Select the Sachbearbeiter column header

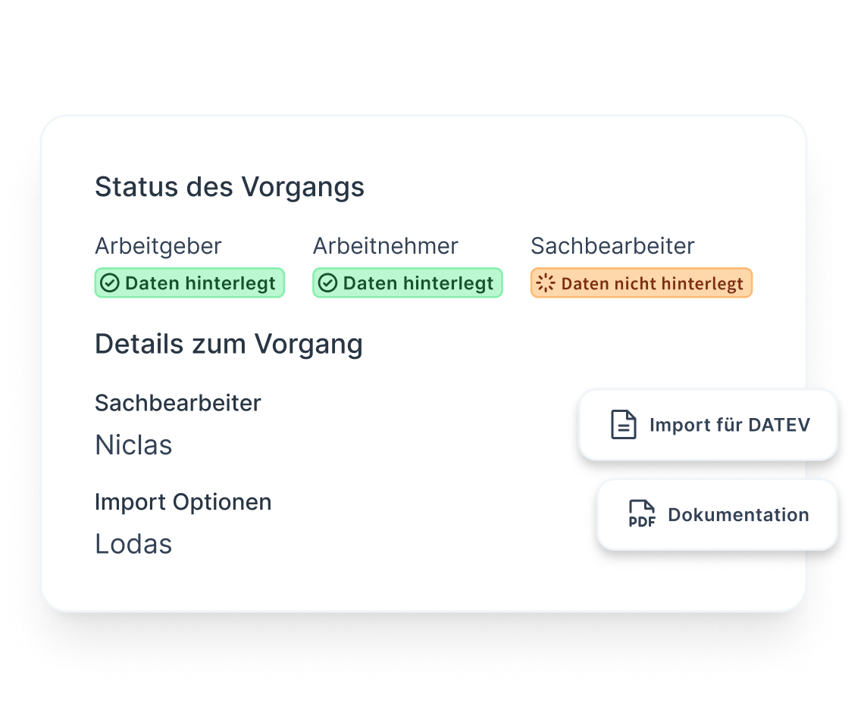click(x=612, y=245)
